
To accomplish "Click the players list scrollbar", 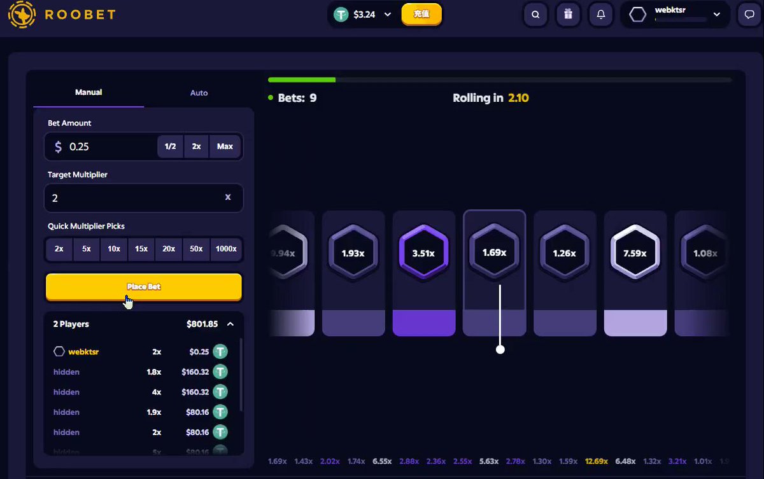I will [x=241, y=375].
